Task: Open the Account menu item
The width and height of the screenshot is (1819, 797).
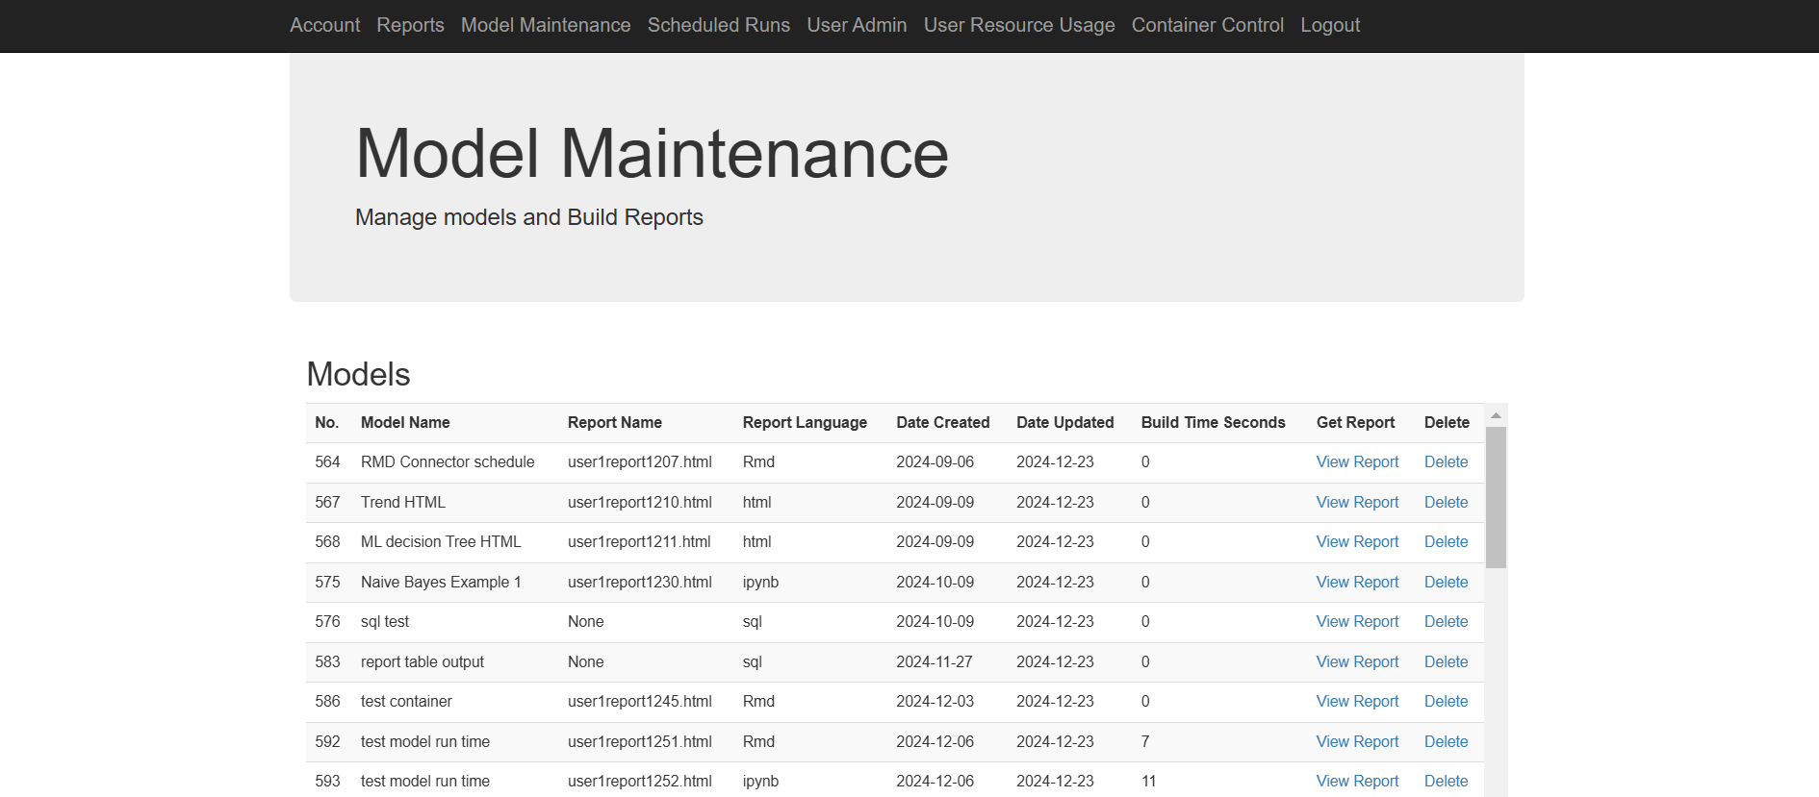Action: (x=324, y=25)
